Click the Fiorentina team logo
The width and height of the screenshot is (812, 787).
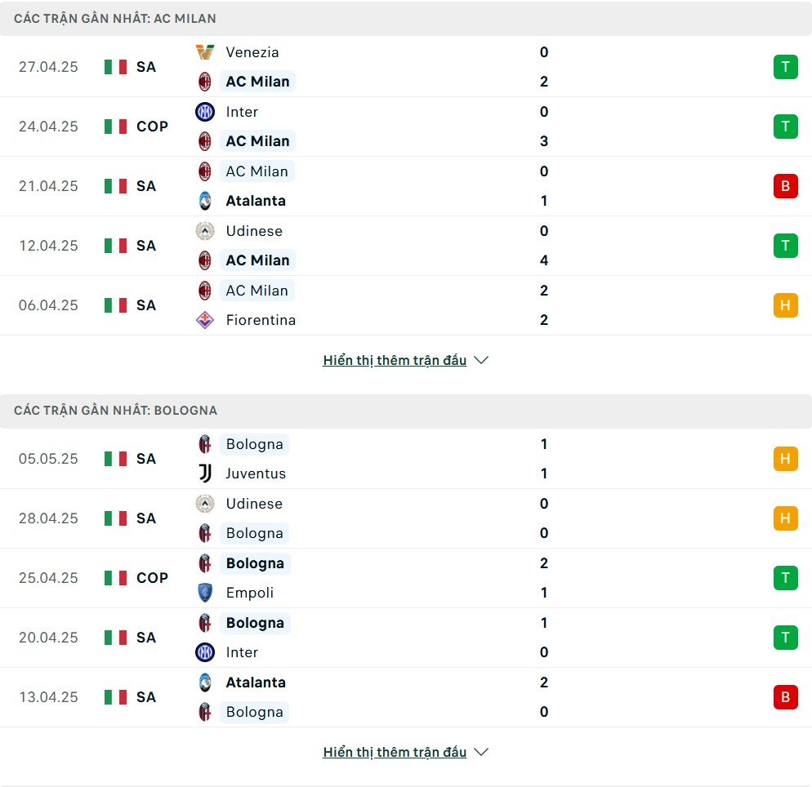click(205, 320)
